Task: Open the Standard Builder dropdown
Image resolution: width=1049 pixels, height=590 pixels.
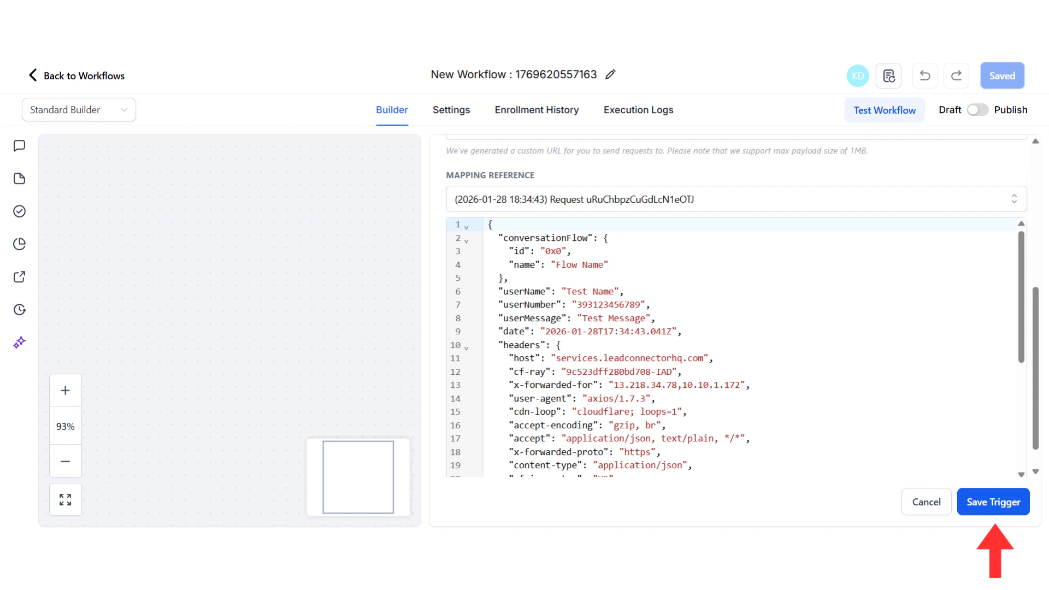Action: [79, 110]
